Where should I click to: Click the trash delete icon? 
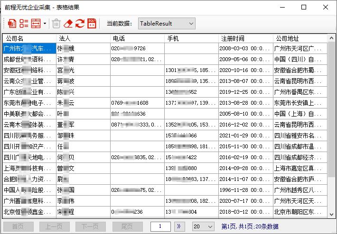click(x=56, y=23)
